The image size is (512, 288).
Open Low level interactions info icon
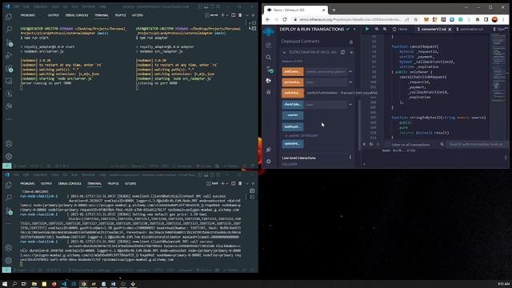350,158
